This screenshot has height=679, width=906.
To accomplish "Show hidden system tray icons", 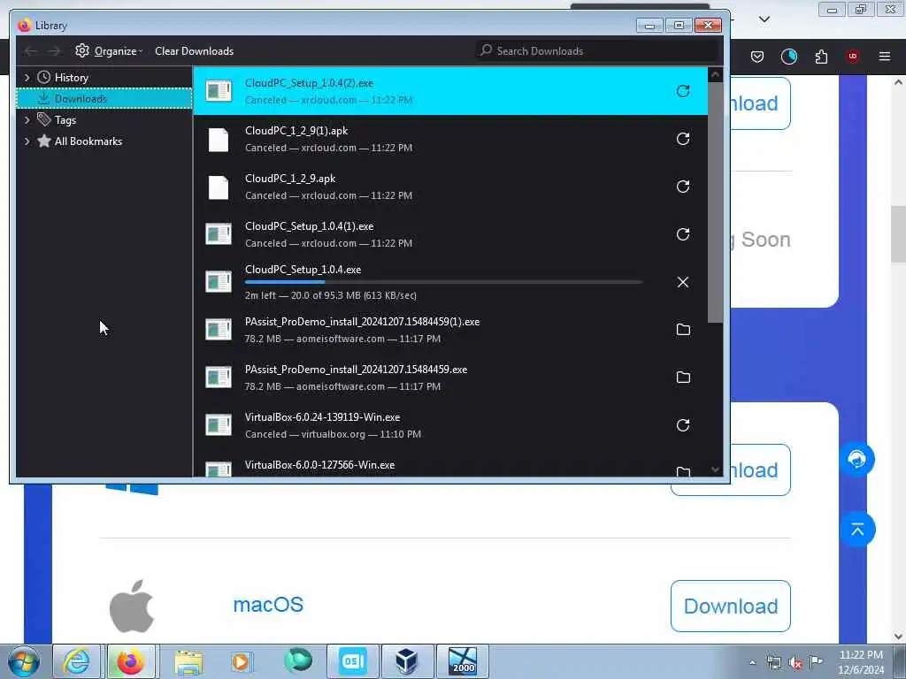I will pos(752,662).
